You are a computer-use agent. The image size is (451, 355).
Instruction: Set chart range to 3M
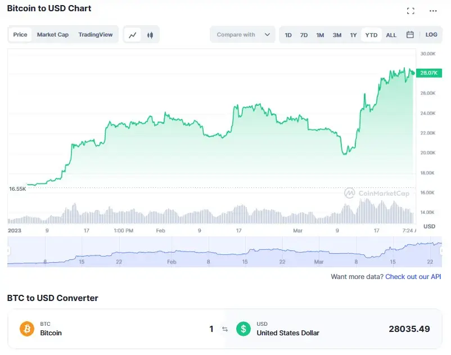point(337,35)
